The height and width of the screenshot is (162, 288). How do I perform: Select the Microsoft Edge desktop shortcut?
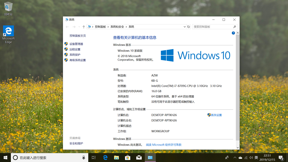point(8,35)
